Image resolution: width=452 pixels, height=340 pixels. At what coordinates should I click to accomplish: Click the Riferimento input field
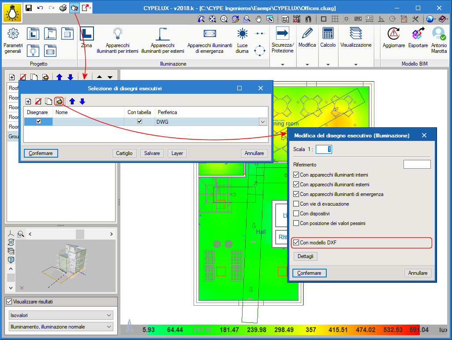coord(417,164)
